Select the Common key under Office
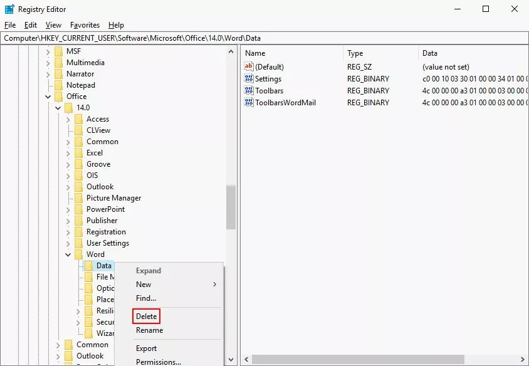 92,345
